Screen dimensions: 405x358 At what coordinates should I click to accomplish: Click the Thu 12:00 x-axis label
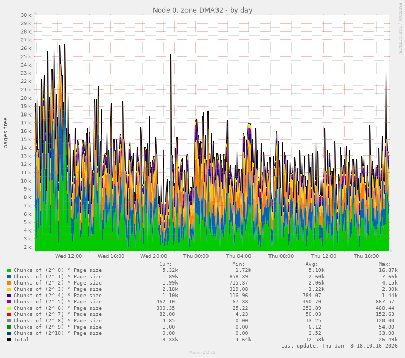tap(324, 256)
